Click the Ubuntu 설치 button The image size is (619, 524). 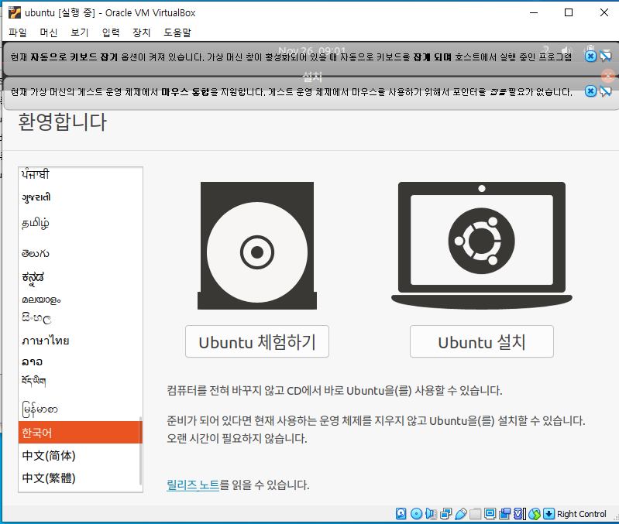point(482,341)
